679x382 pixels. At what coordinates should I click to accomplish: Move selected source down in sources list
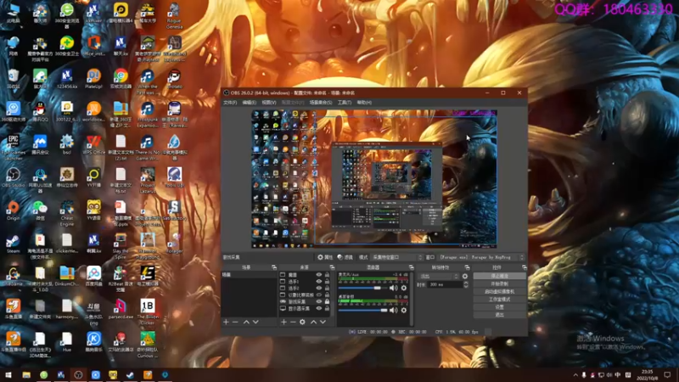point(323,323)
